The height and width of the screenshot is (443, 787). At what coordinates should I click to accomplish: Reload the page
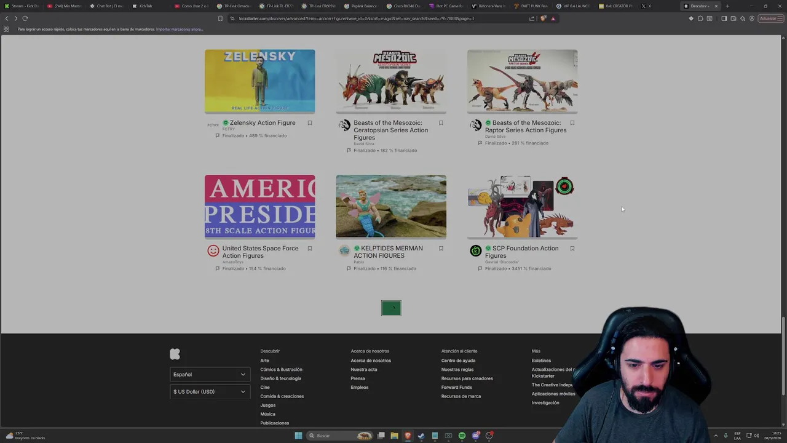(25, 18)
